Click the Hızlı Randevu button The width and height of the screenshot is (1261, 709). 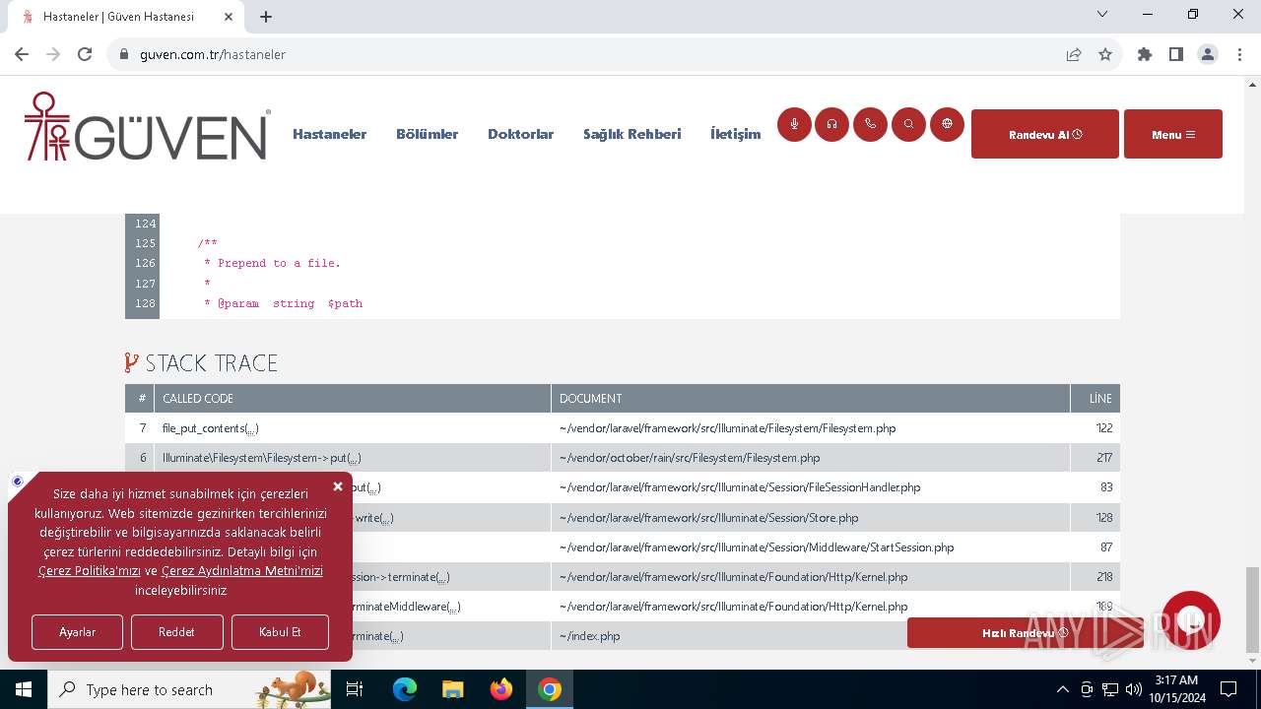pos(1025,633)
